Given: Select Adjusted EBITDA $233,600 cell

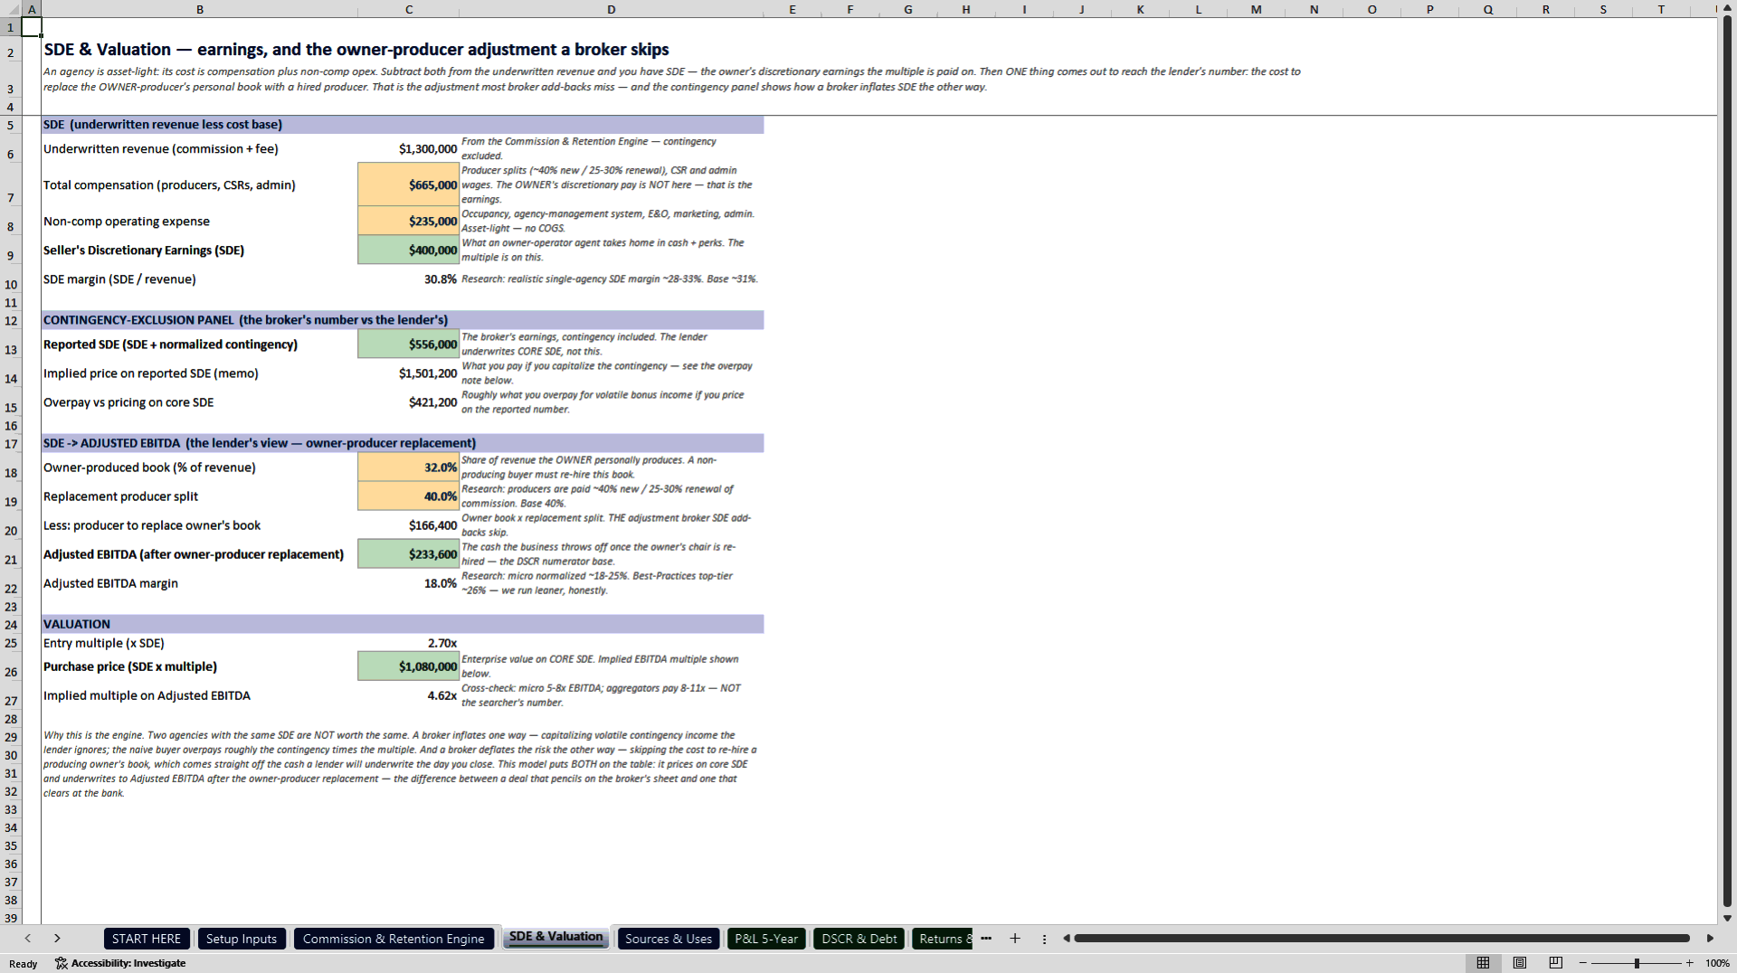Looking at the screenshot, I should point(409,553).
